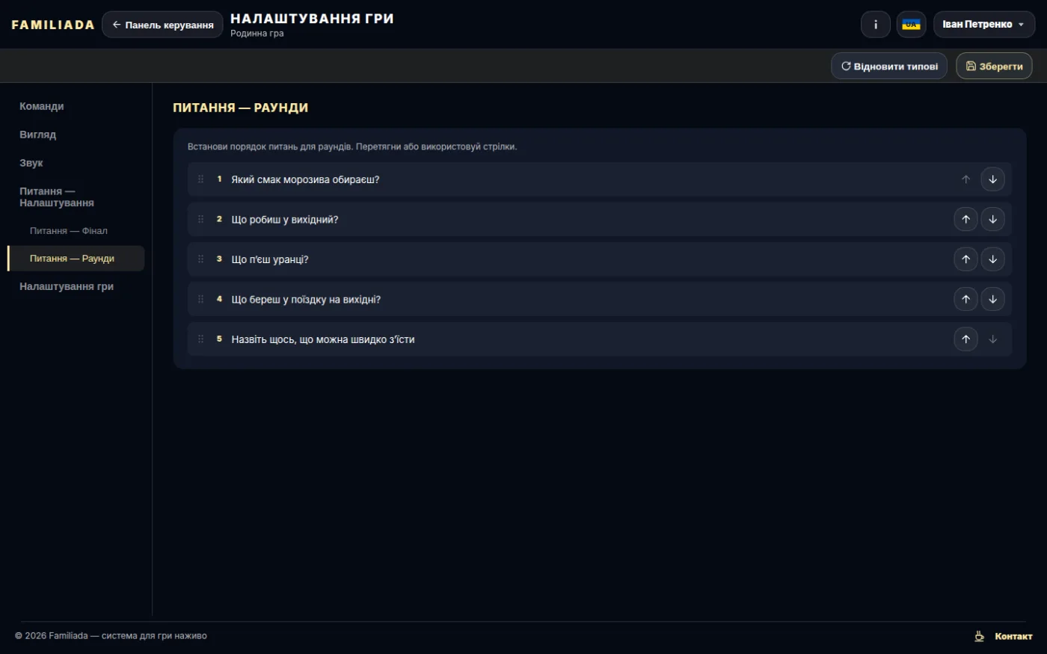Screen dimensions: 1047x654
Task: Move up 'Що береш у поїздку' question
Action: [x=965, y=299]
